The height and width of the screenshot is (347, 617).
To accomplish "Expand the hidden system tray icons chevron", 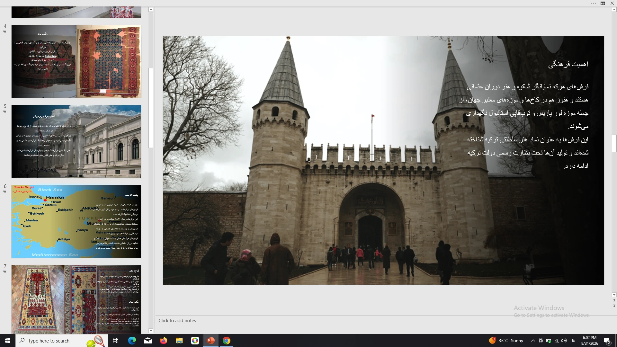I will pos(533,341).
